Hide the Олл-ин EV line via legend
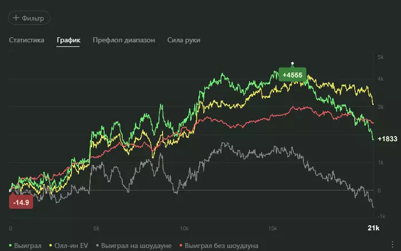 [69, 245]
